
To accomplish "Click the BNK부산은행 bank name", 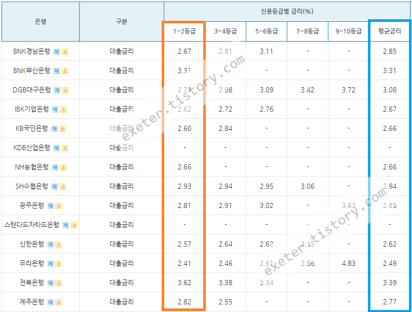I will (x=31, y=71).
